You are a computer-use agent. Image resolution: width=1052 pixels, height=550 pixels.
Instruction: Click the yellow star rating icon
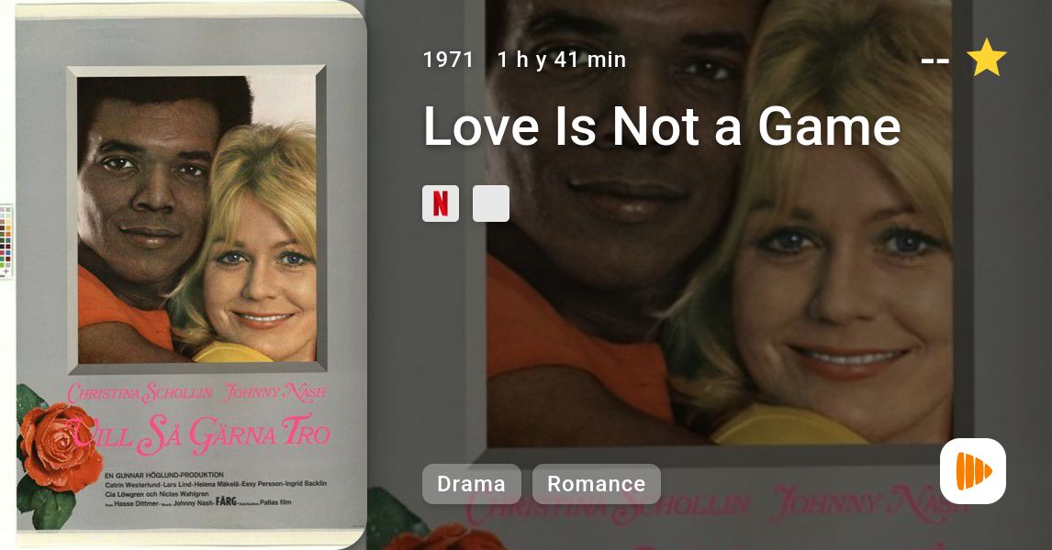(986, 59)
